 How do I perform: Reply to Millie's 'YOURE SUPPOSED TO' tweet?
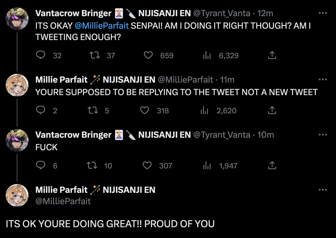[41, 110]
